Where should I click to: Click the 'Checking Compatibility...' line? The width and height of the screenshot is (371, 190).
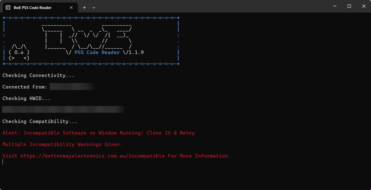[x=40, y=121]
